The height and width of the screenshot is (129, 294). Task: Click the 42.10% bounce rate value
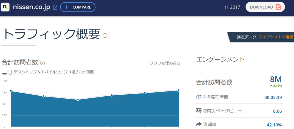(274, 125)
